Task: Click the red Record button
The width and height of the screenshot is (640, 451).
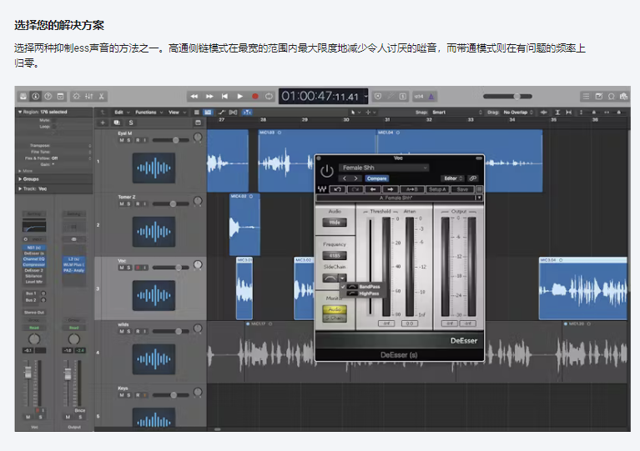Action: (255, 96)
